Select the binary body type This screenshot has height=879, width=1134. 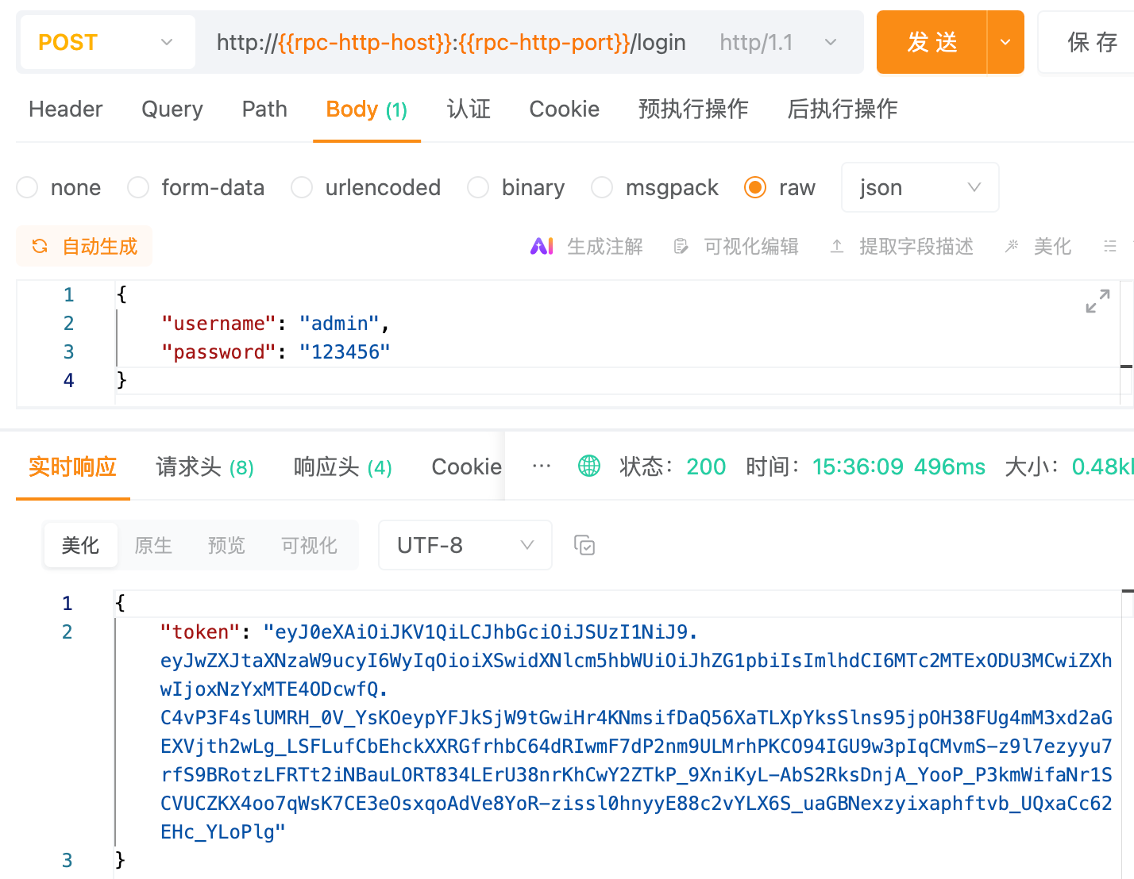click(x=478, y=187)
